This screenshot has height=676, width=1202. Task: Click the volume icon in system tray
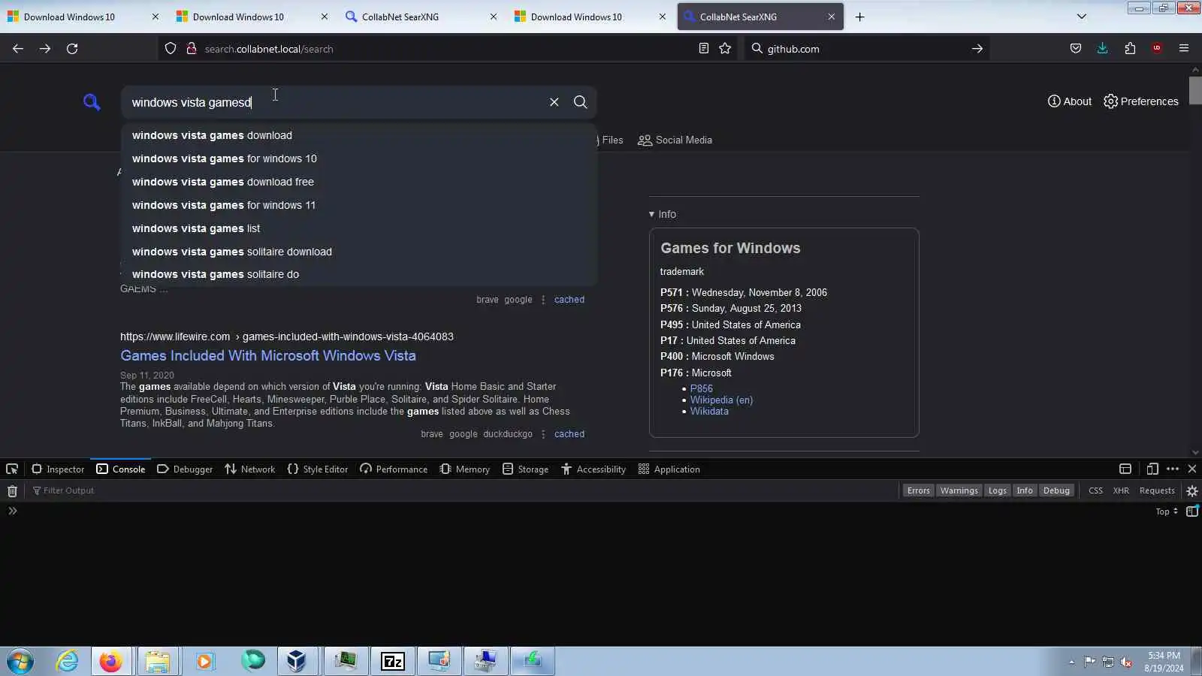pyautogui.click(x=1126, y=662)
